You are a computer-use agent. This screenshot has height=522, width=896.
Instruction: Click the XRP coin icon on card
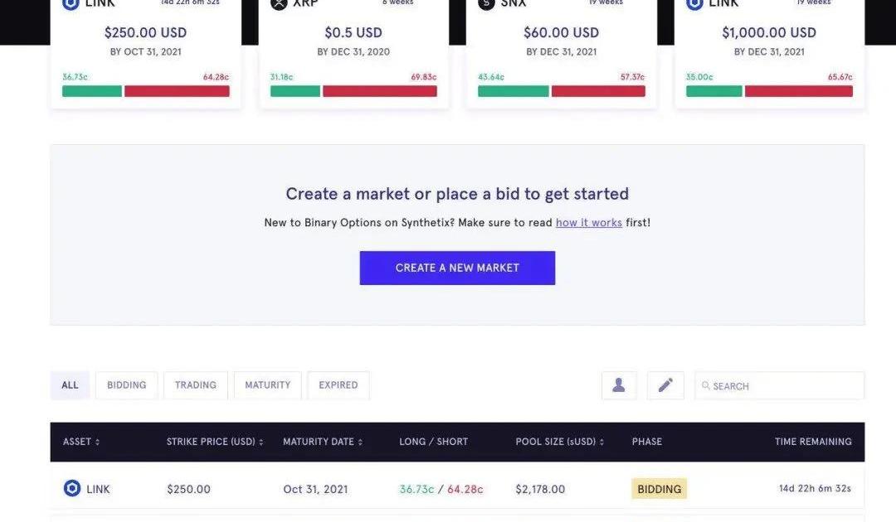pyautogui.click(x=279, y=4)
